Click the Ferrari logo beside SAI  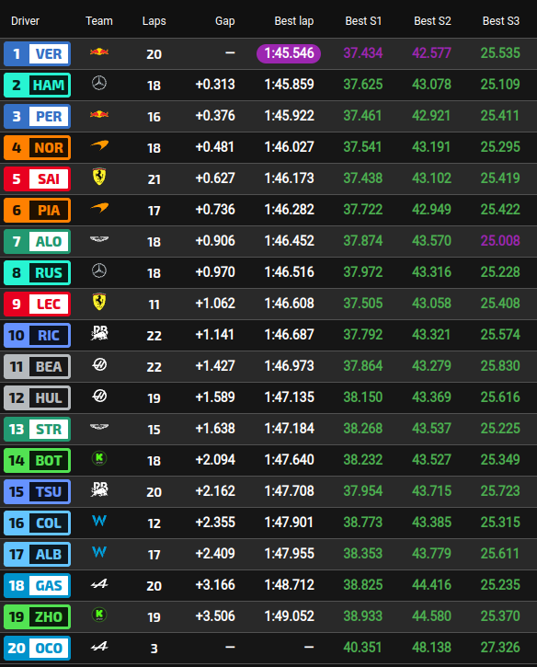99,177
